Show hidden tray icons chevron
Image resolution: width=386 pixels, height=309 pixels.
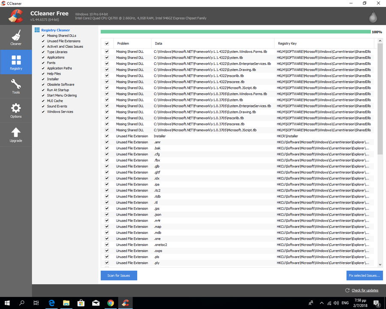click(322, 303)
